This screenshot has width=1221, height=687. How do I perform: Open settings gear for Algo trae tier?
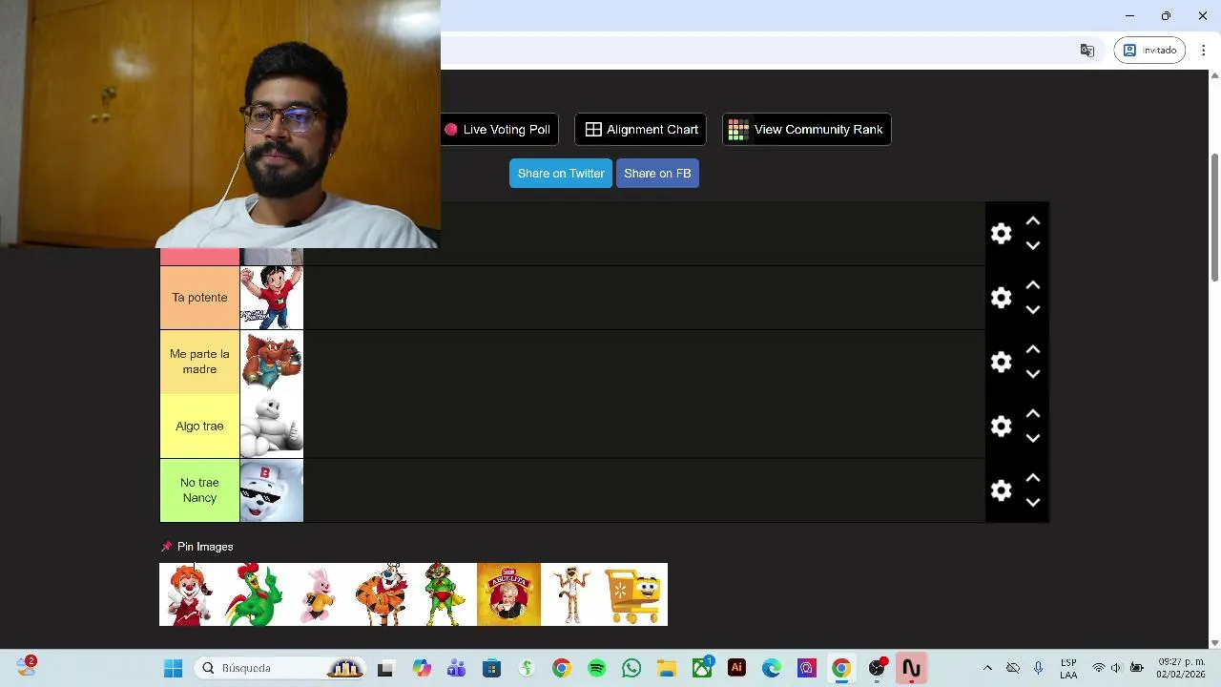(1001, 426)
